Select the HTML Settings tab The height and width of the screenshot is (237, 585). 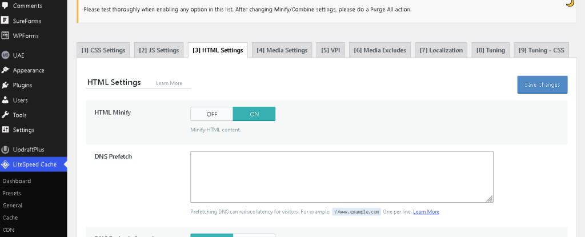[218, 50]
